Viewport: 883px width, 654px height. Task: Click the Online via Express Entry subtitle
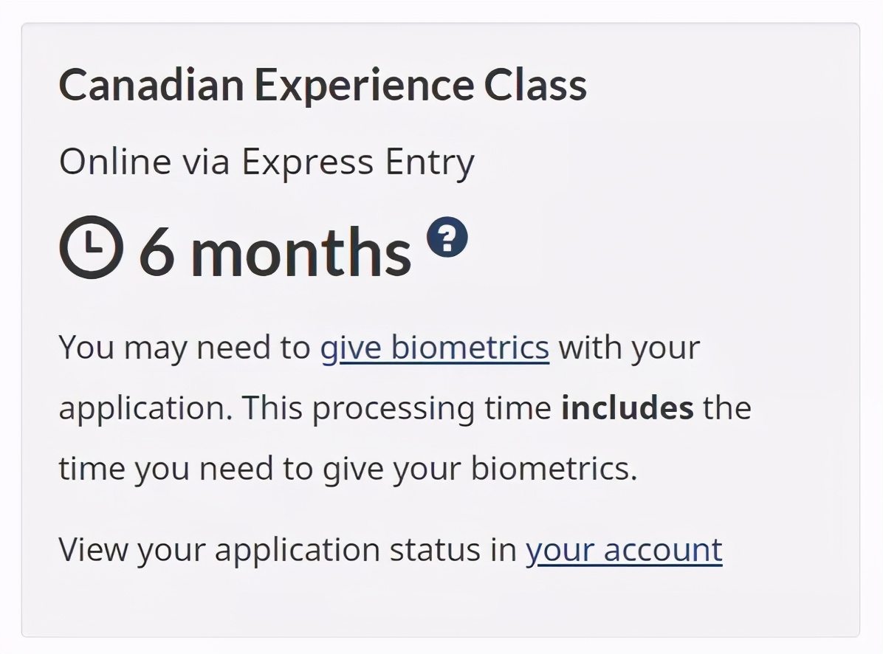click(267, 162)
